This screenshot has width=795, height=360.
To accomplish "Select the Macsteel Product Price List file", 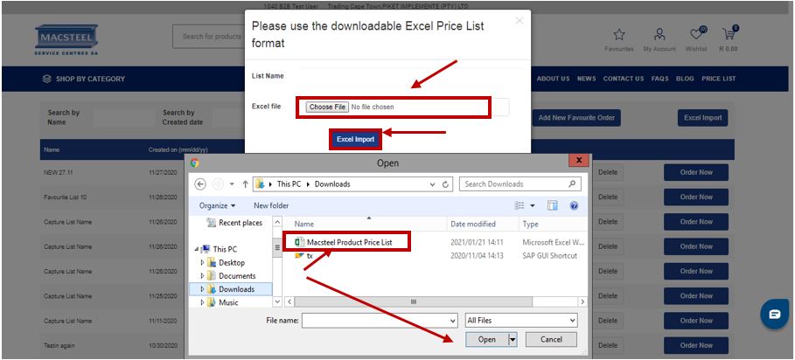I will pyautogui.click(x=361, y=241).
